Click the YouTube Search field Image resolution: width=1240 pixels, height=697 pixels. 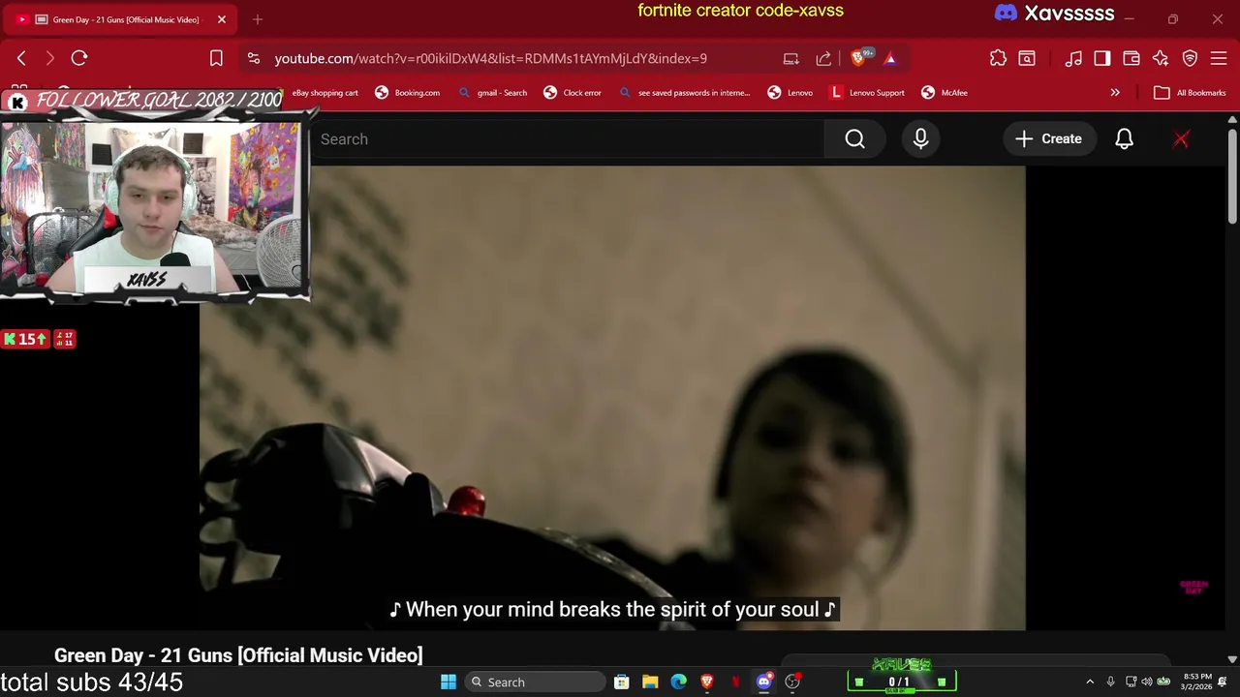567,139
